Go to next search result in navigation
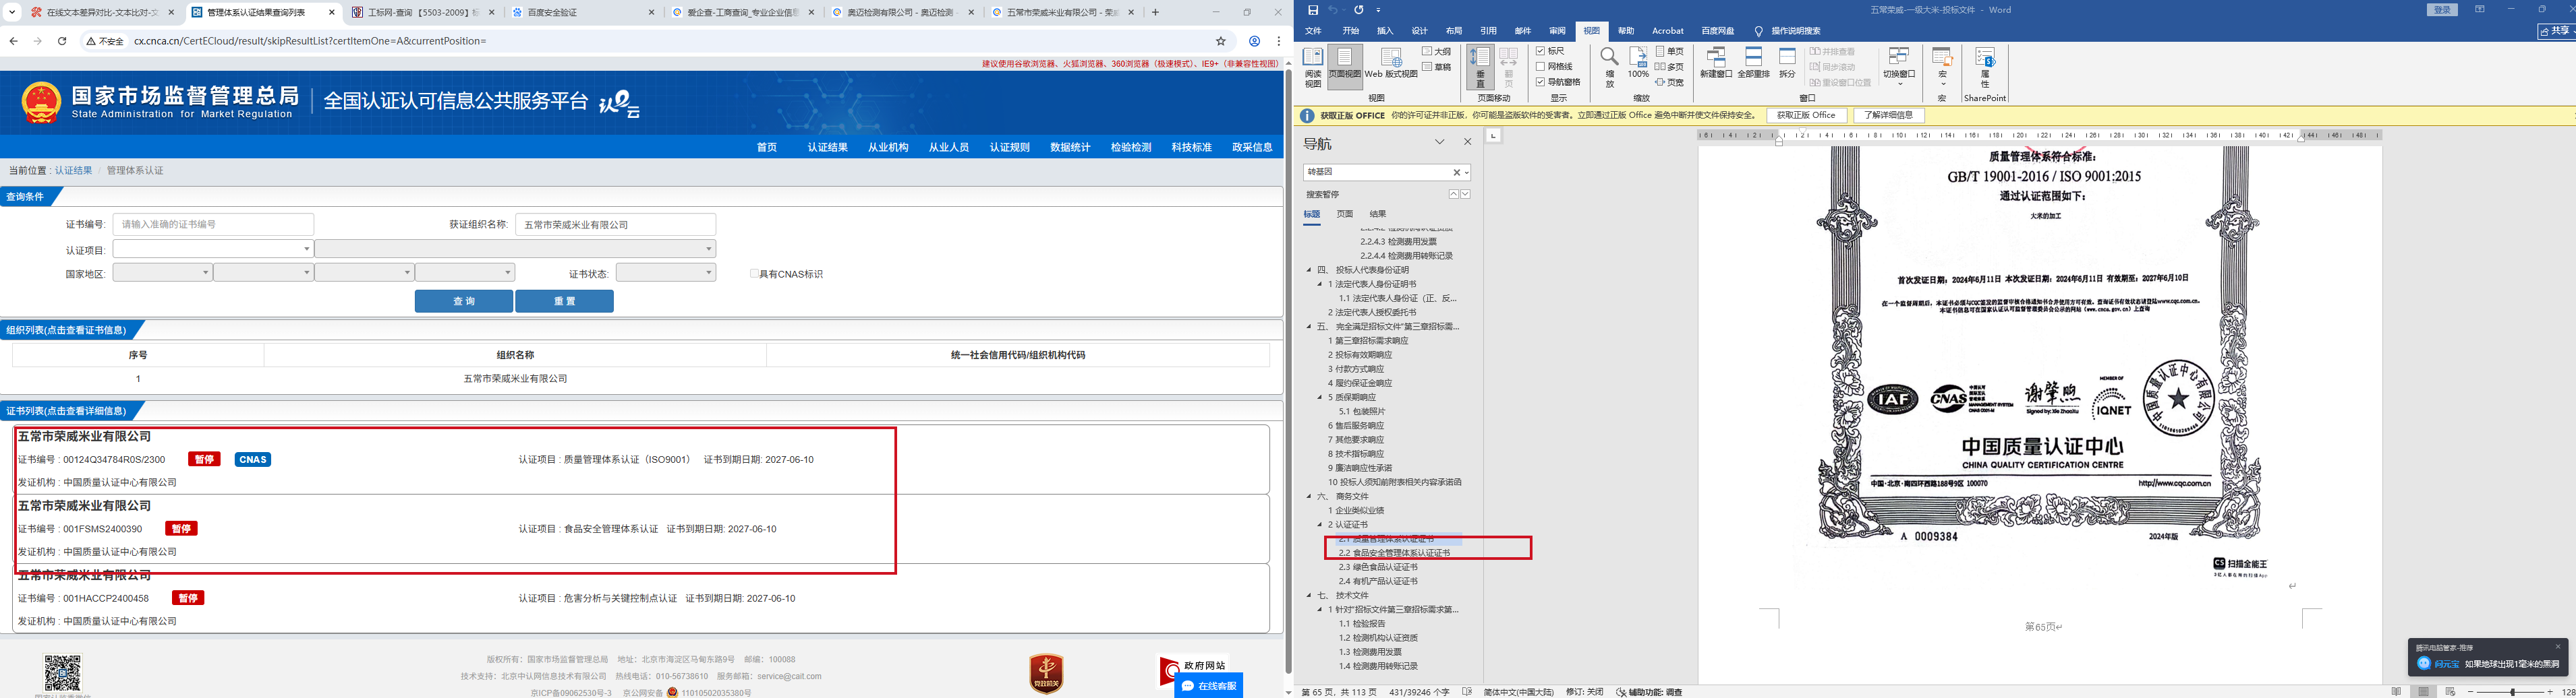This screenshot has height=698, width=2576. (1465, 194)
